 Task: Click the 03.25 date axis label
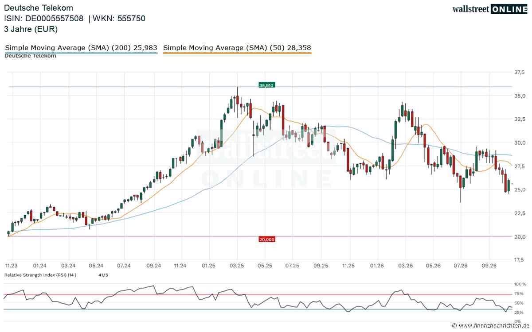[237, 266]
